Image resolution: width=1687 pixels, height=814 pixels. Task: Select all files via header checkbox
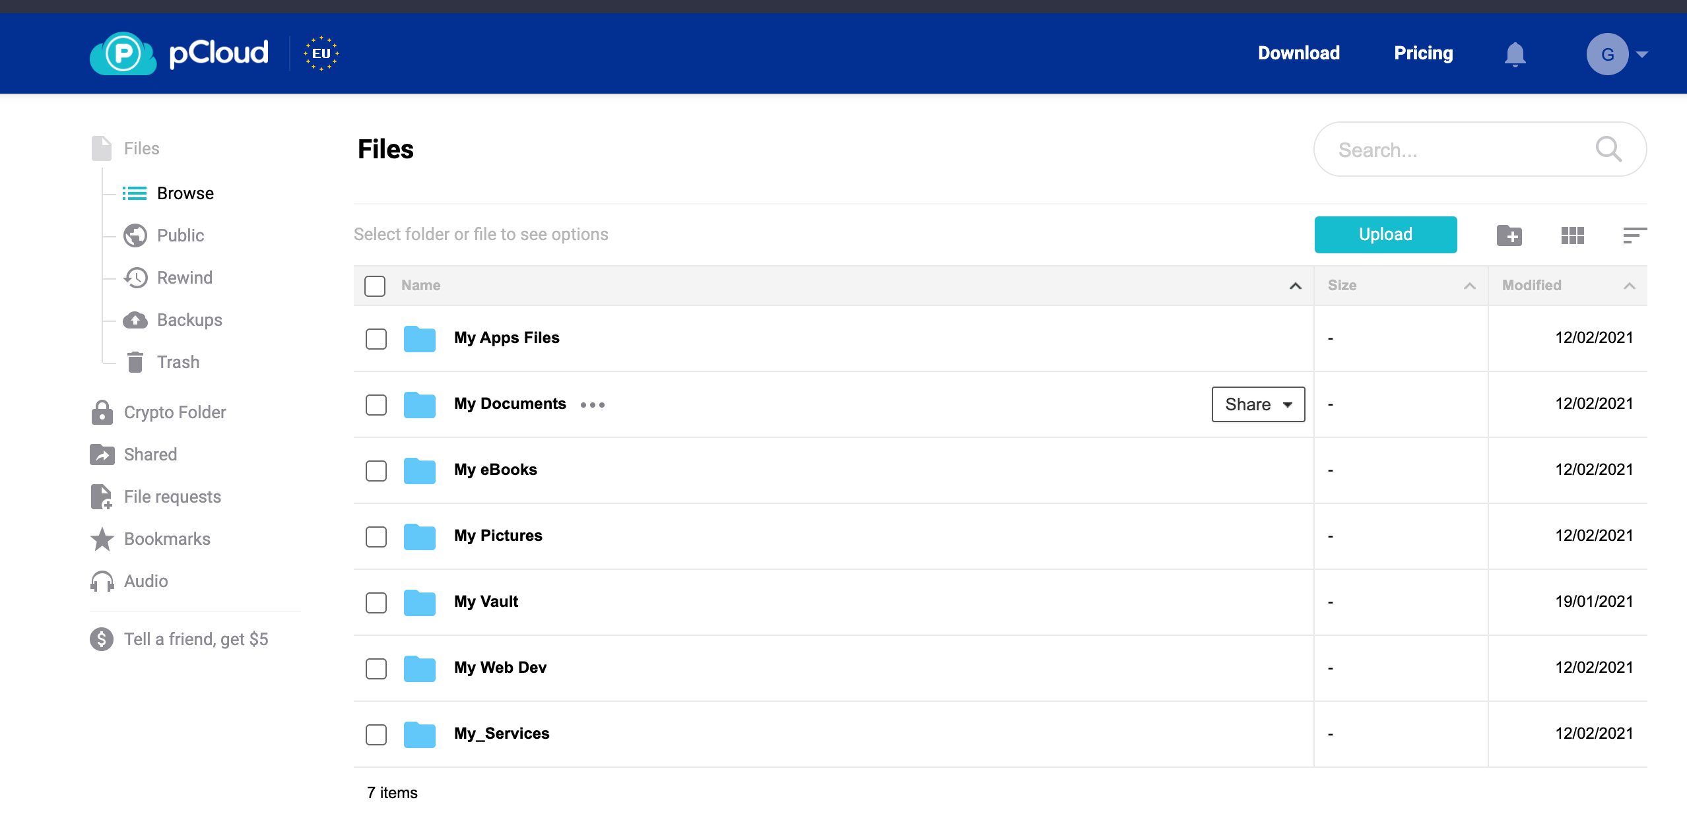tap(374, 286)
